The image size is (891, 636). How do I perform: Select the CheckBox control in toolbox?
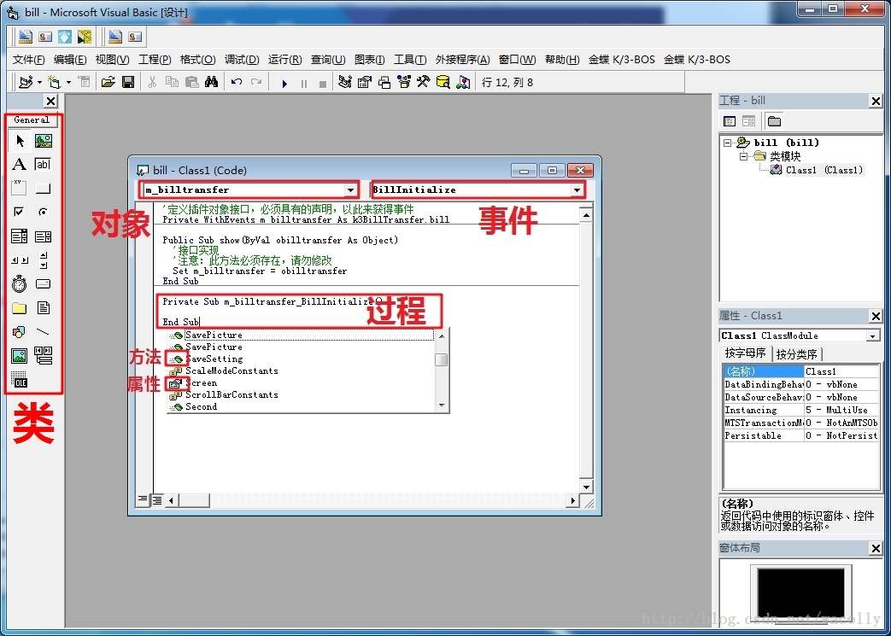[x=20, y=212]
